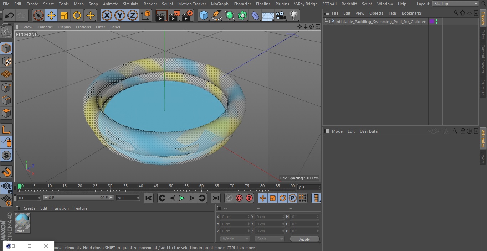The height and width of the screenshot is (251, 487).
Task: Select the Live Selection tool
Action: click(39, 15)
